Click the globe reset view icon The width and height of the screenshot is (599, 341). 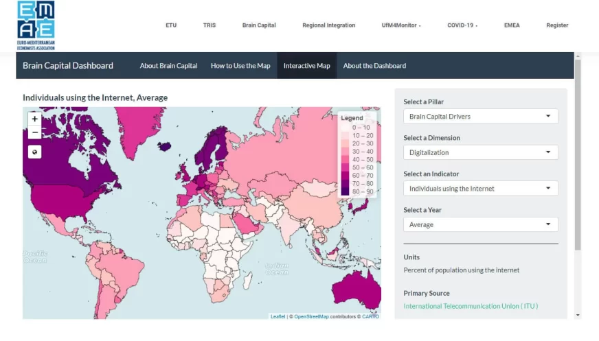(x=35, y=152)
